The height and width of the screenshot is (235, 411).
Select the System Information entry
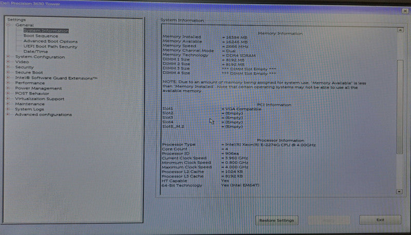pyautogui.click(x=46, y=31)
